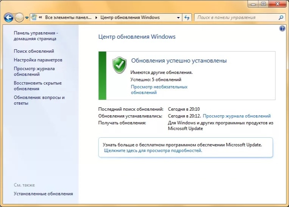Click "Восстановить скрытые обновления"
This screenshot has width=289, height=207.
pyautogui.click(x=38, y=86)
